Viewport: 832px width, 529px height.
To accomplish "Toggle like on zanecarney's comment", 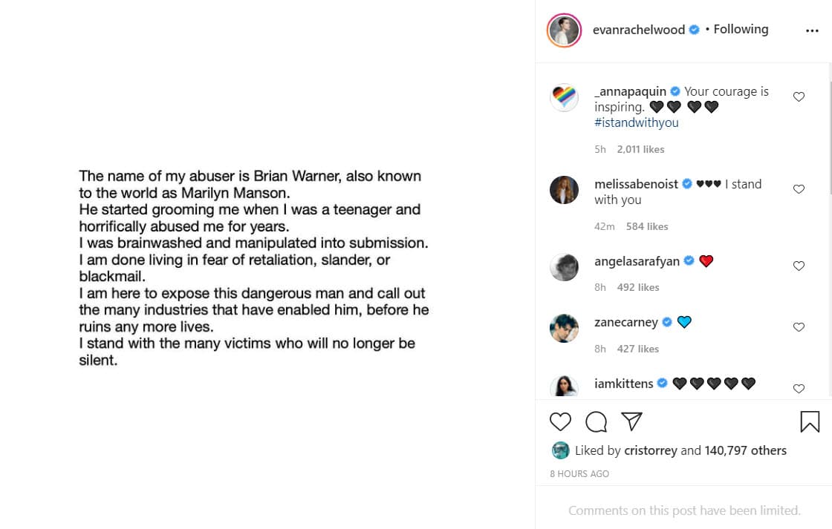I will (x=799, y=326).
